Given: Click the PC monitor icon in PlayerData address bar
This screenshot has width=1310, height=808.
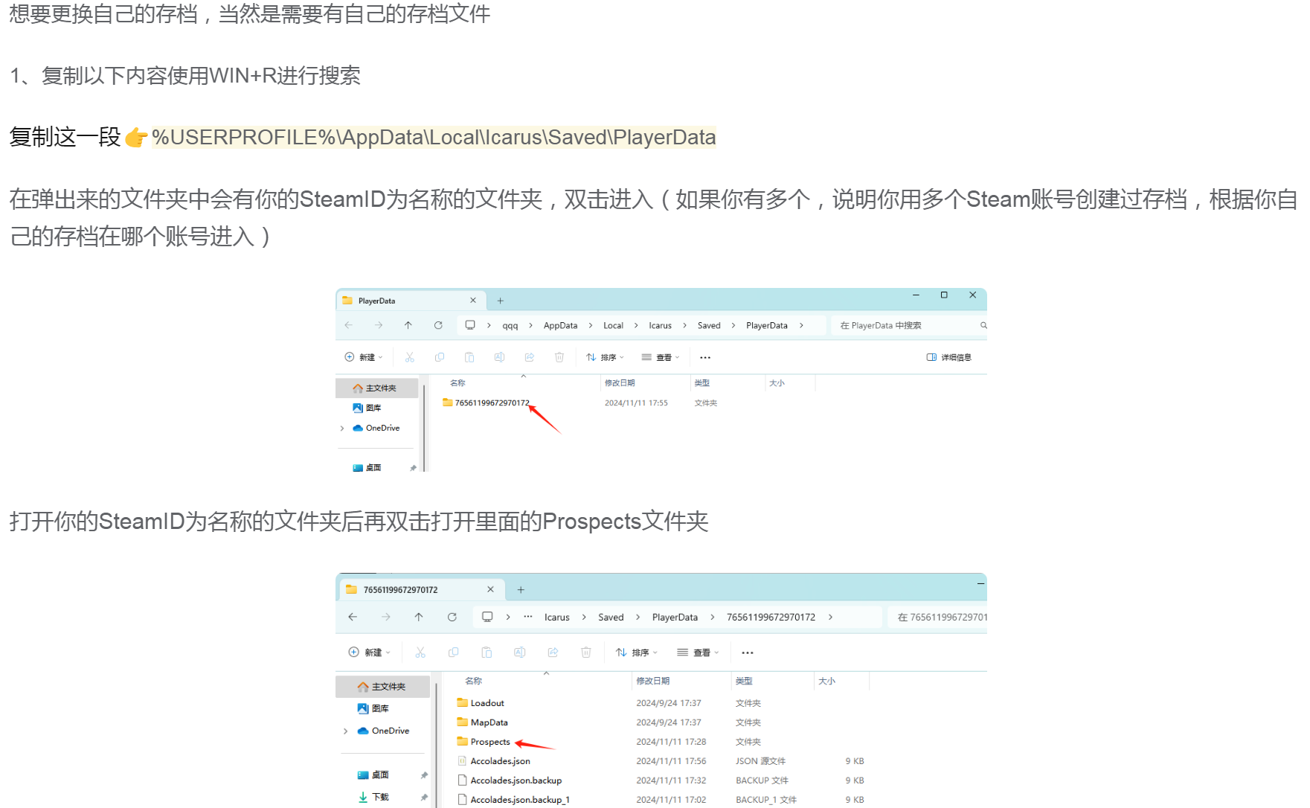Looking at the screenshot, I should tap(470, 325).
